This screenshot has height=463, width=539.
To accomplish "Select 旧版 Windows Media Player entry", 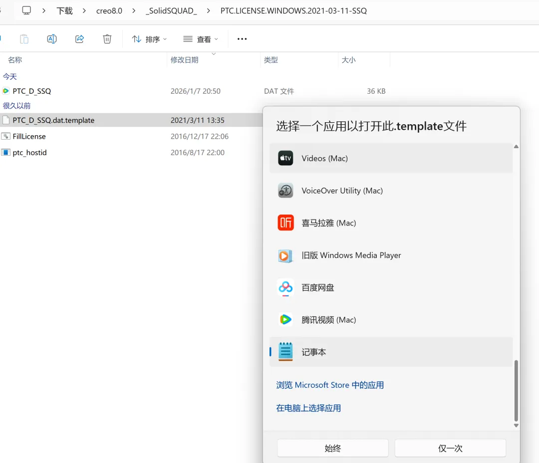I will coord(391,255).
